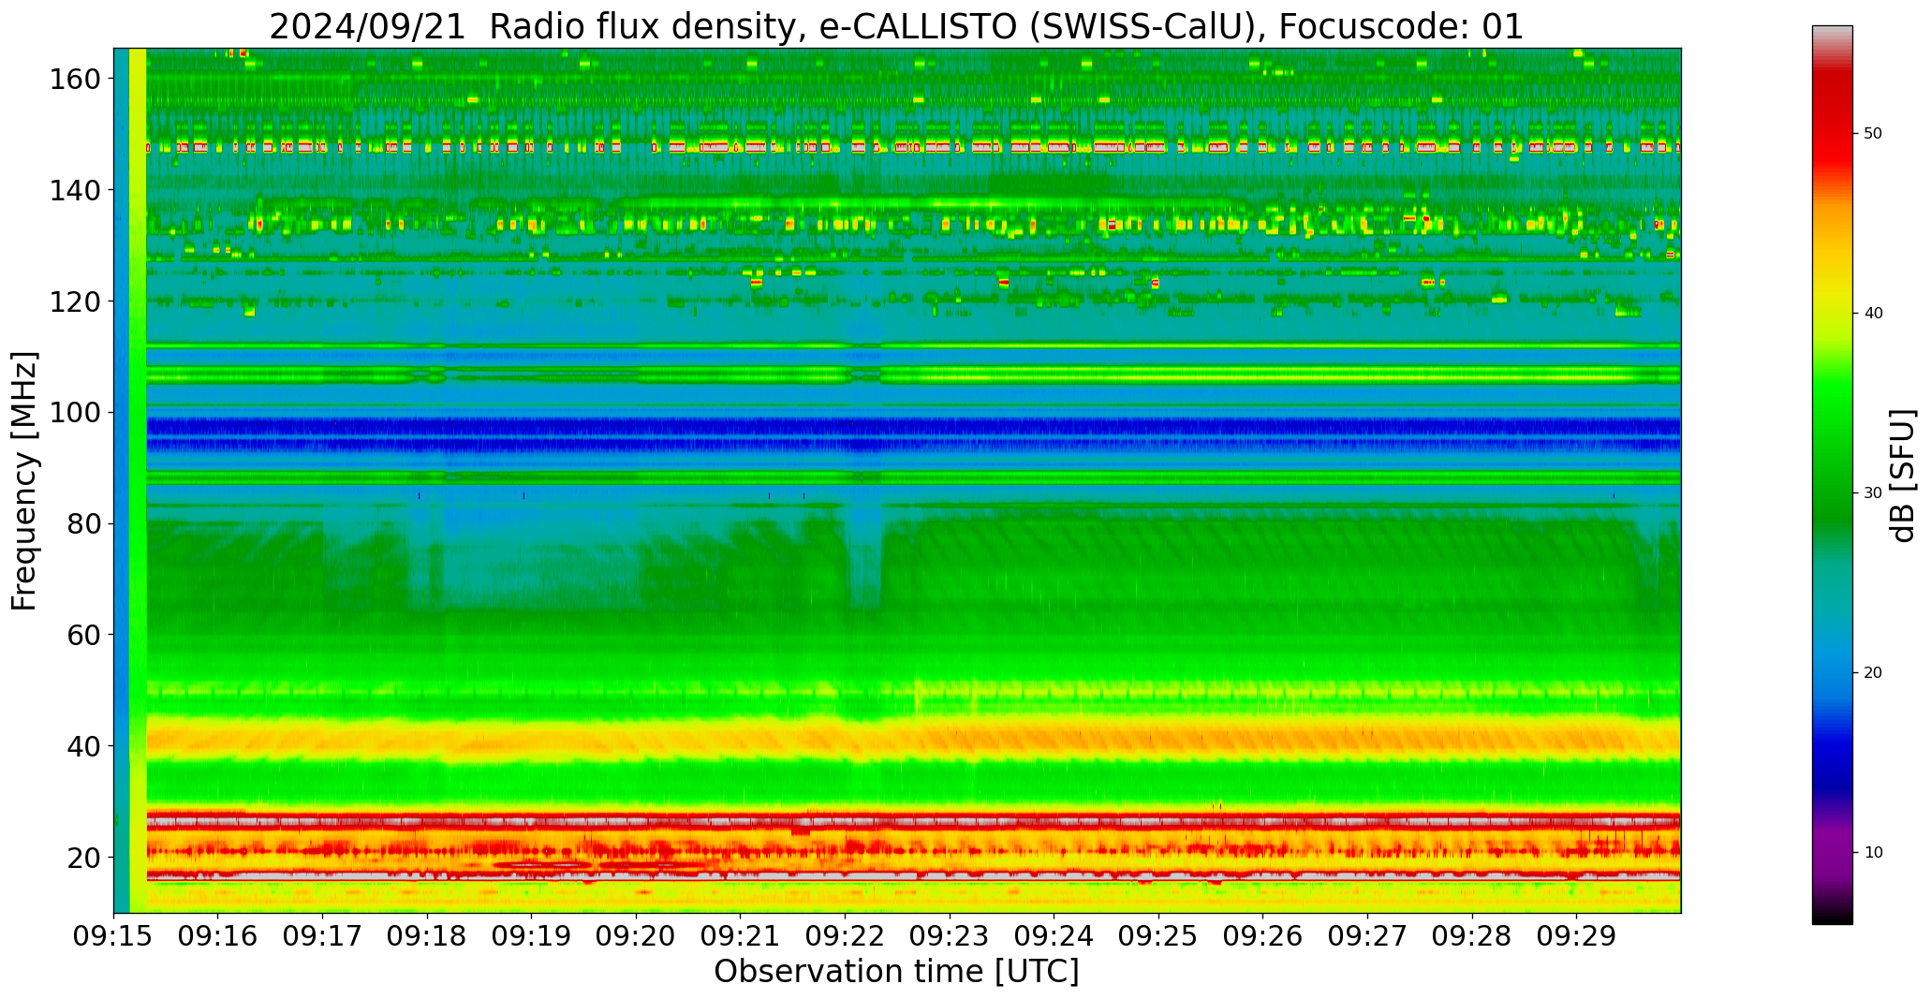
Task: Click the colorbar tick label 20
Action: 1873,672
